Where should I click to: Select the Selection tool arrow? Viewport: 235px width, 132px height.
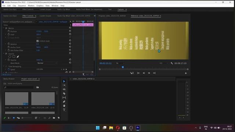pos(64,81)
